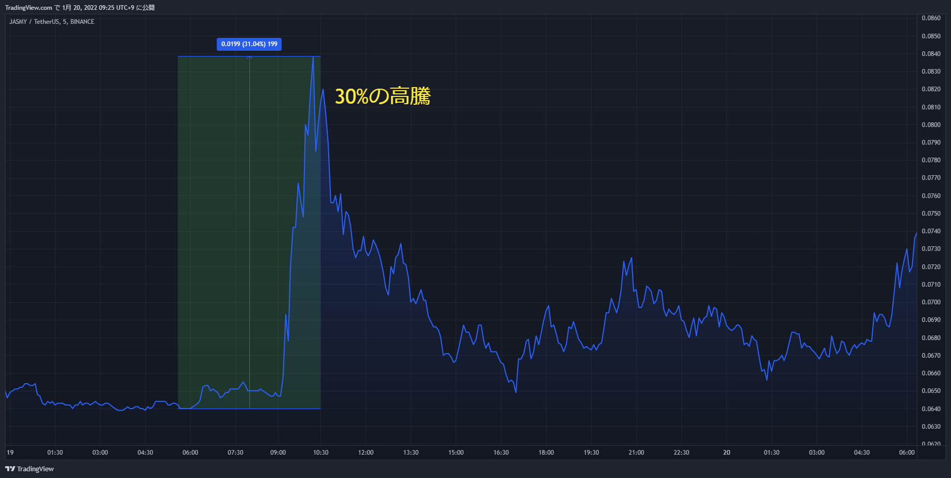This screenshot has width=951, height=478.
Task: Click the 0.0700 price axis label
Action: (931, 302)
